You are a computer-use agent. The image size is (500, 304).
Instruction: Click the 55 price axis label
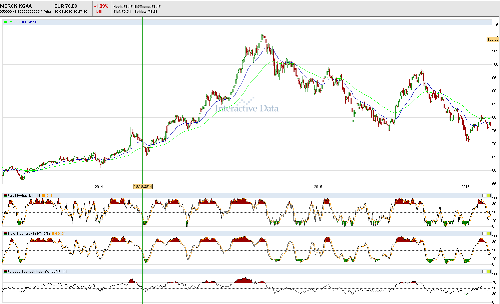[494, 184]
